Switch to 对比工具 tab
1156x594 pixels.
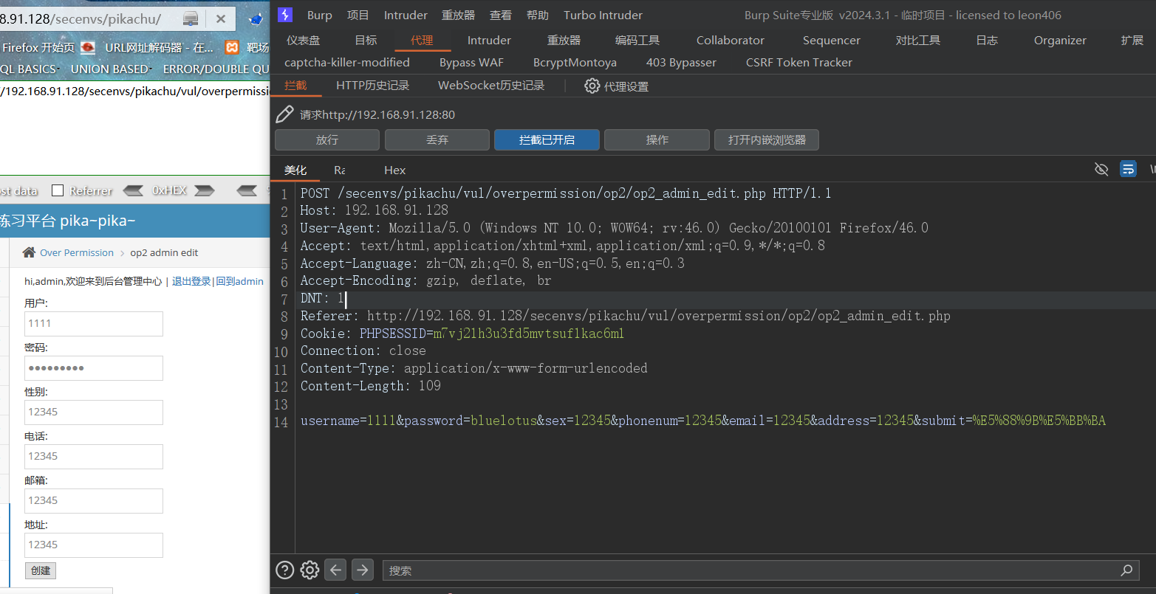pos(918,40)
